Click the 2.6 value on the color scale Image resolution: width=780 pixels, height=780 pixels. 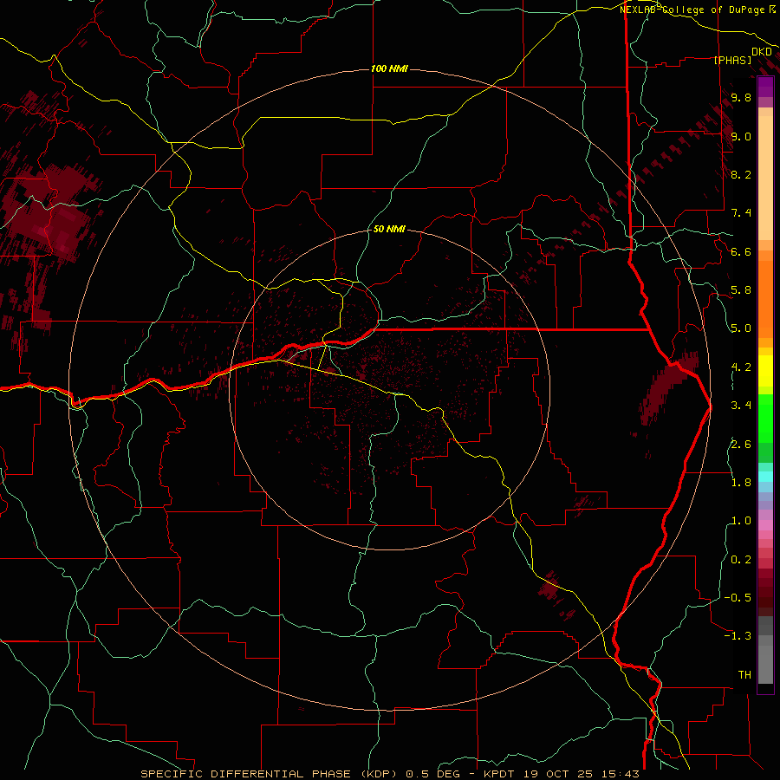[741, 445]
